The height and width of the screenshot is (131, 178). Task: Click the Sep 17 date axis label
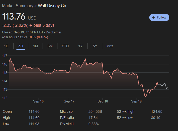(69, 101)
